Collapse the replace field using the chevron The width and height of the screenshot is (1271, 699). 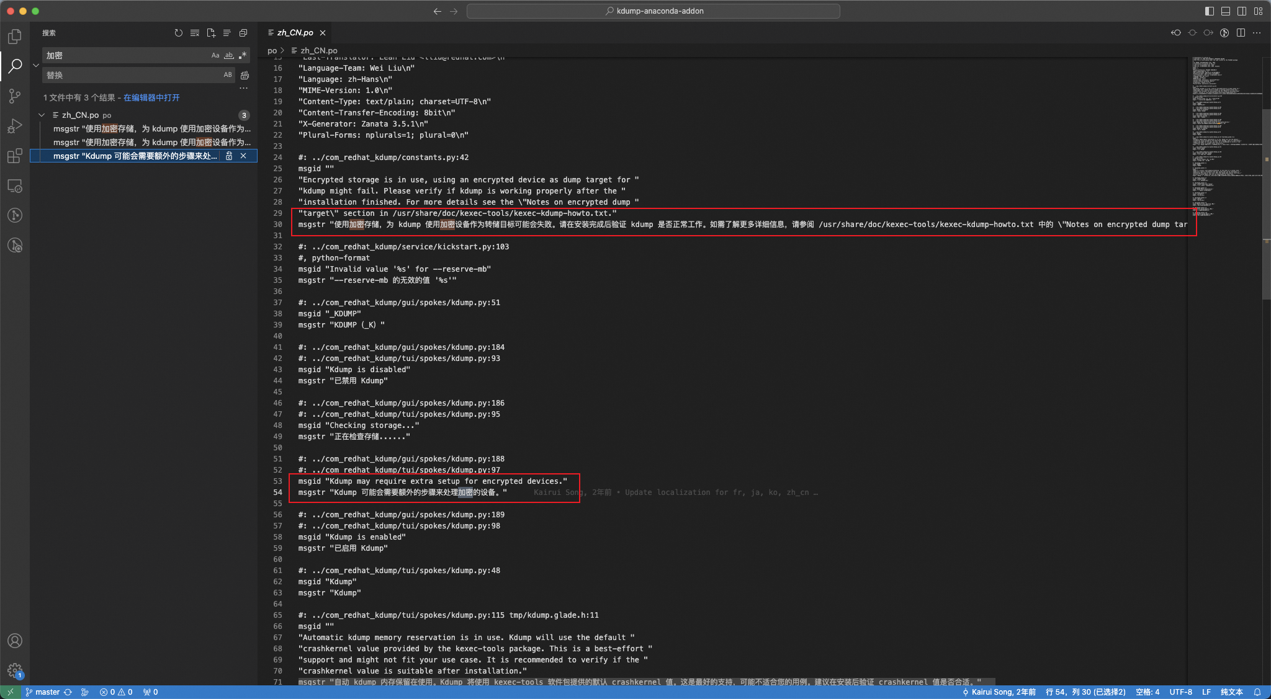pyautogui.click(x=36, y=65)
